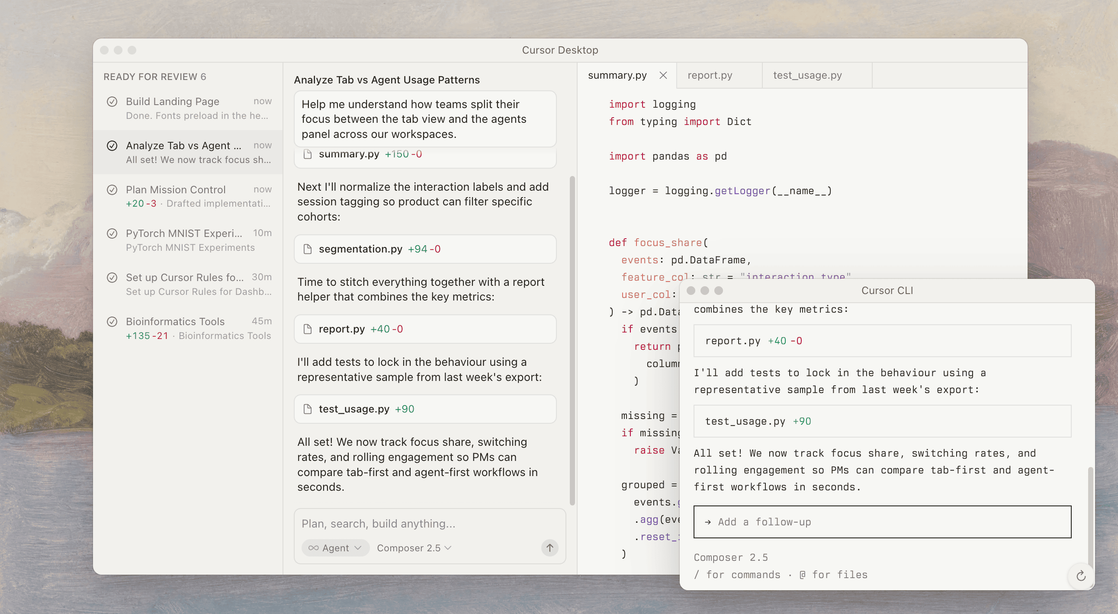Click the Add a follow-up field in CLI
Viewport: 1118px width, 614px height.
(882, 522)
